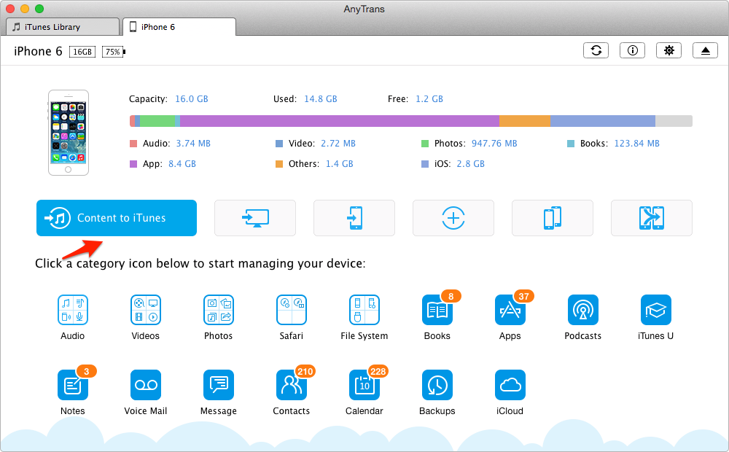Click the orange Others segment of storage bar

[x=525, y=121]
